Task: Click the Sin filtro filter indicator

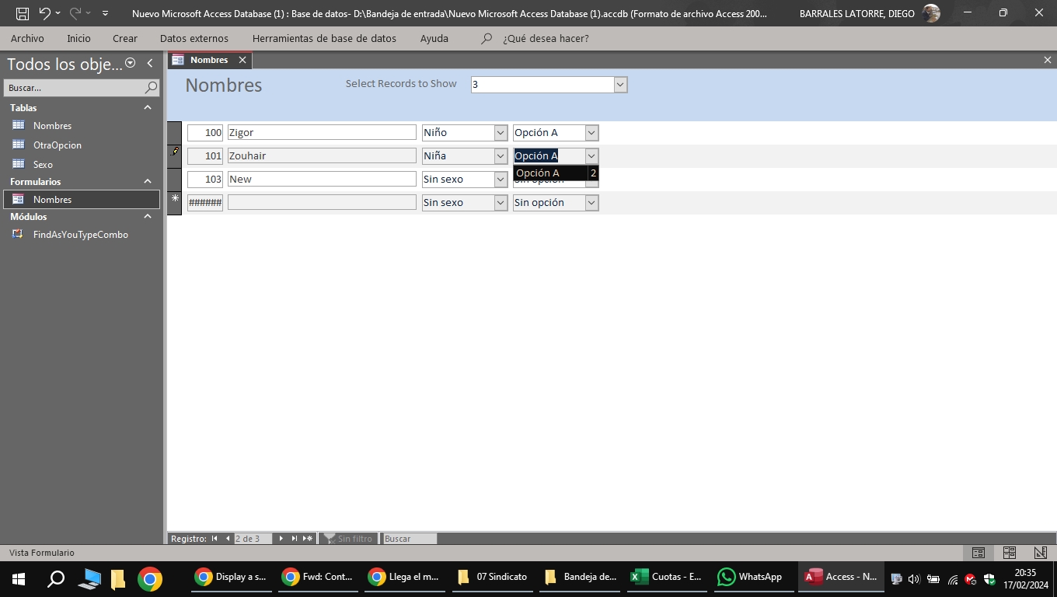Action: [348, 538]
